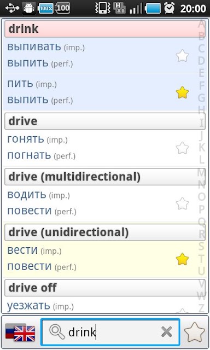Tap the USB connection icon in status bar
210x350 pixels.
(x=12, y=9)
